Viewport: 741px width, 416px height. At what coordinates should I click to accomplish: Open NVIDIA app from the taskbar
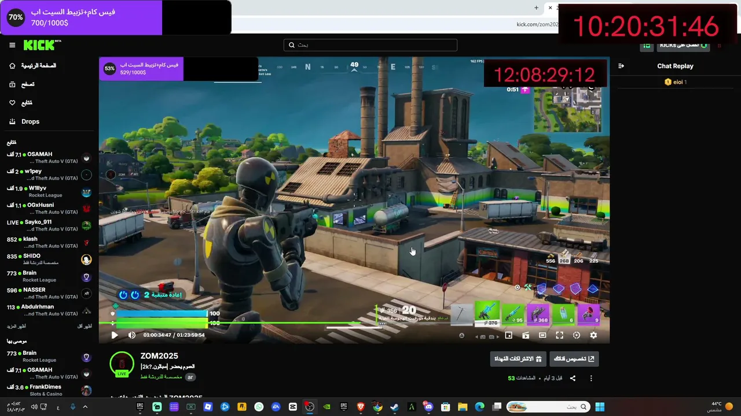[x=327, y=407]
